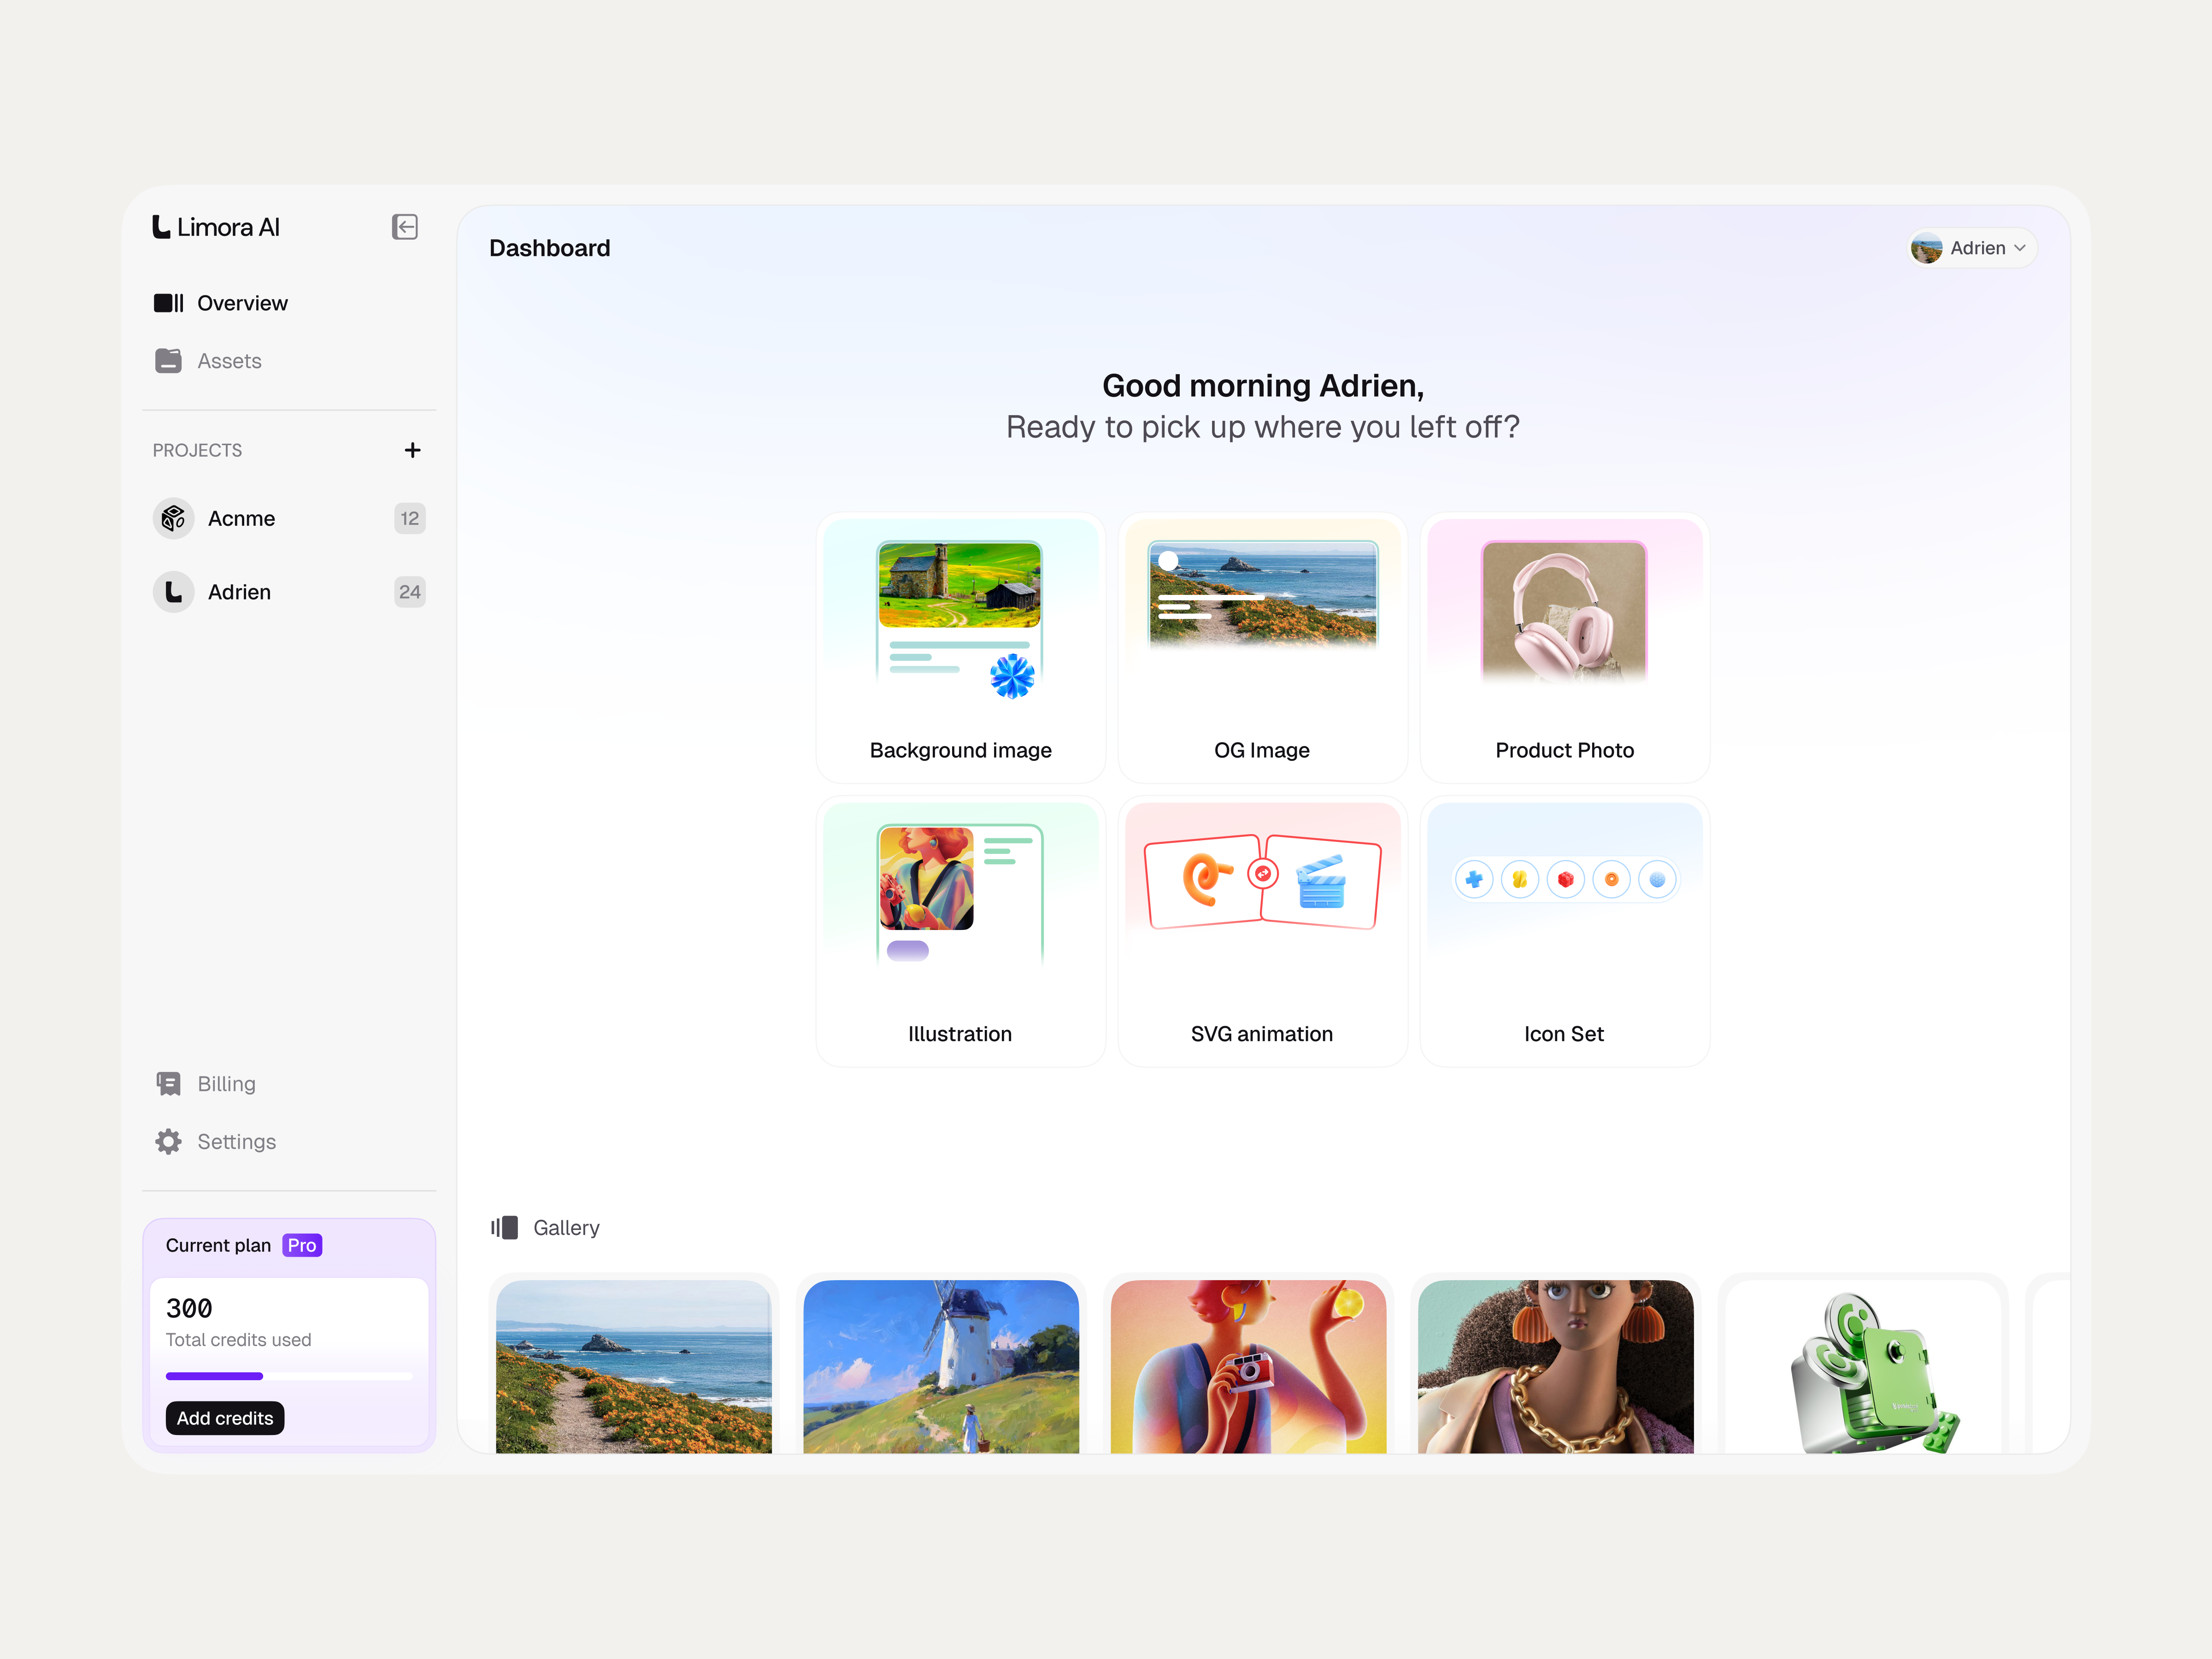Choose the Illustration card

coord(961,932)
